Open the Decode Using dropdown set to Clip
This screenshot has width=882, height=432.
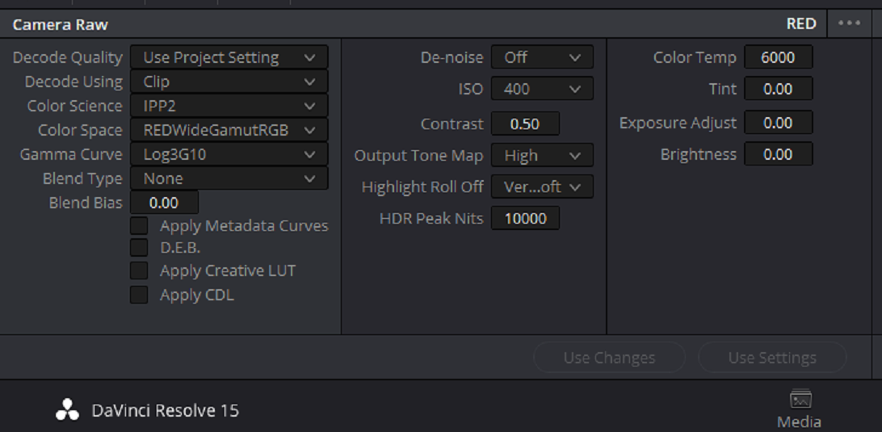229,82
